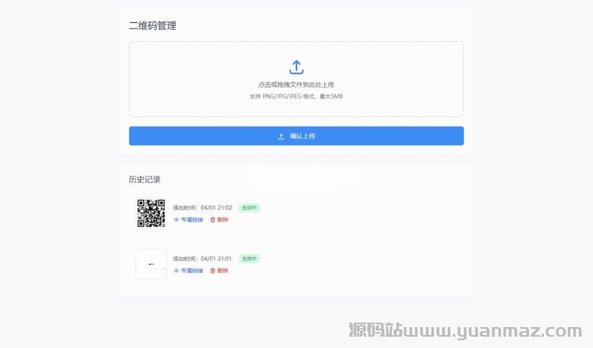Image resolution: width=593 pixels, height=348 pixels.
Task: Click trash icon on the 21:02 record
Action: 212,220
